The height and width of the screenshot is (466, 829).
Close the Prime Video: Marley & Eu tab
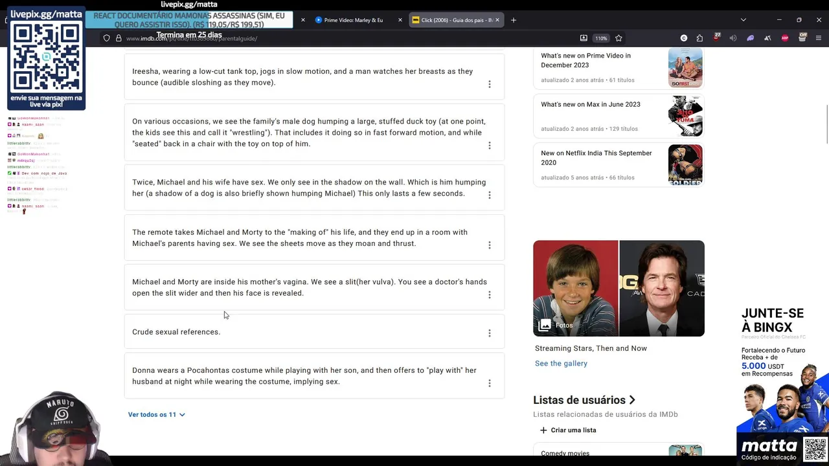point(400,20)
